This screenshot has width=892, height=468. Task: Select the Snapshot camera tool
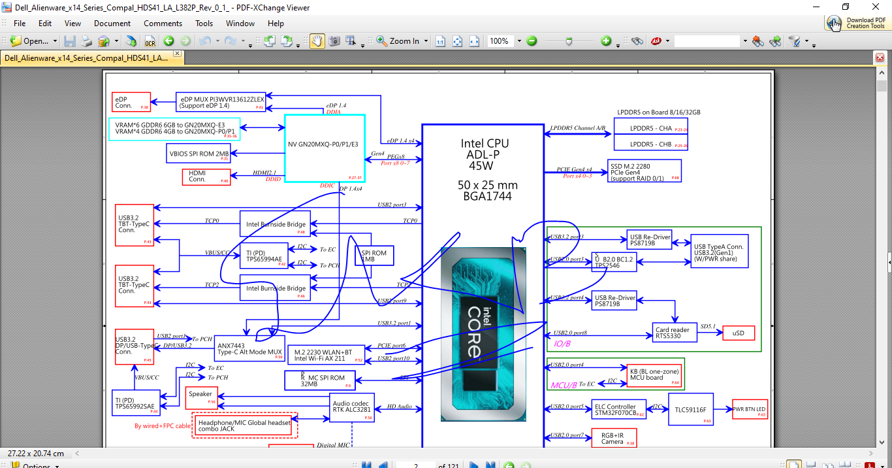coord(334,41)
